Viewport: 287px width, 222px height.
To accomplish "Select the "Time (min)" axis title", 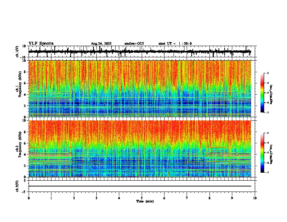I will tap(145, 201).
